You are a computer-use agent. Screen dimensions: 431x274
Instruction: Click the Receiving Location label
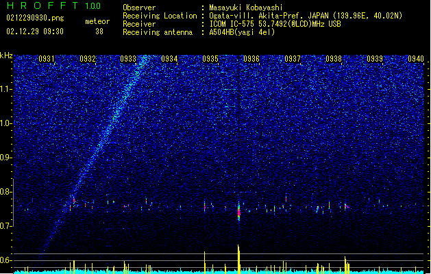(160, 16)
